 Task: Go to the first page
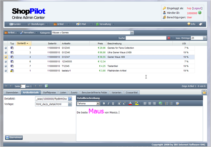(x=6, y=86)
